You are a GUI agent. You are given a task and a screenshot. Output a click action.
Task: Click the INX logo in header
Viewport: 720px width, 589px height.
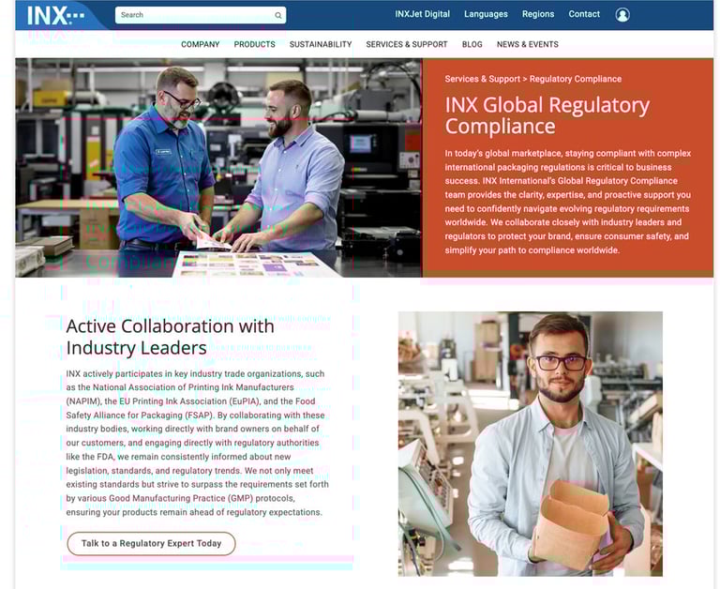[55, 15]
